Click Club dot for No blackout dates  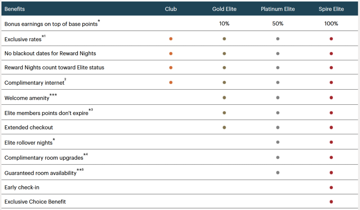[x=171, y=54]
